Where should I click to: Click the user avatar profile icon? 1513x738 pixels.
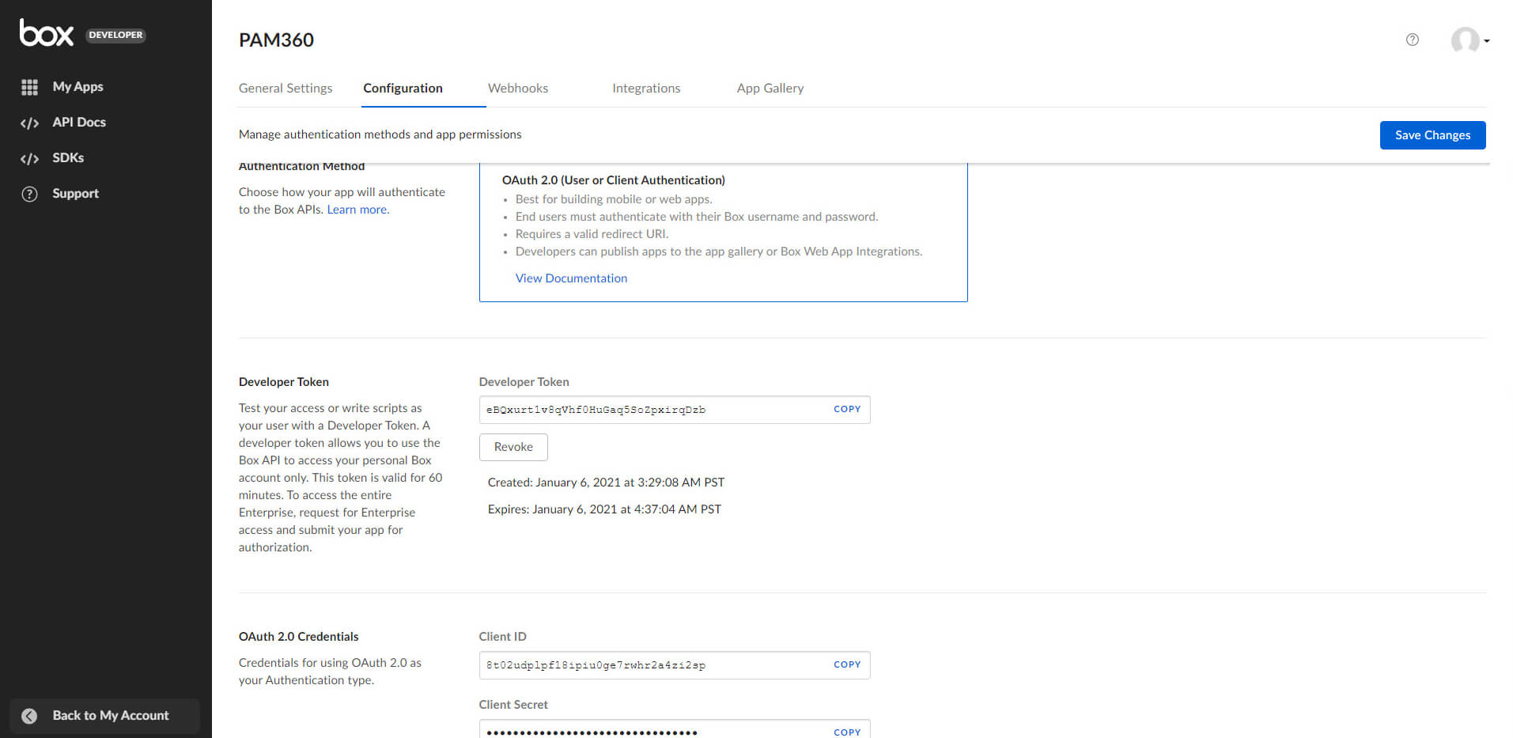coord(1464,40)
